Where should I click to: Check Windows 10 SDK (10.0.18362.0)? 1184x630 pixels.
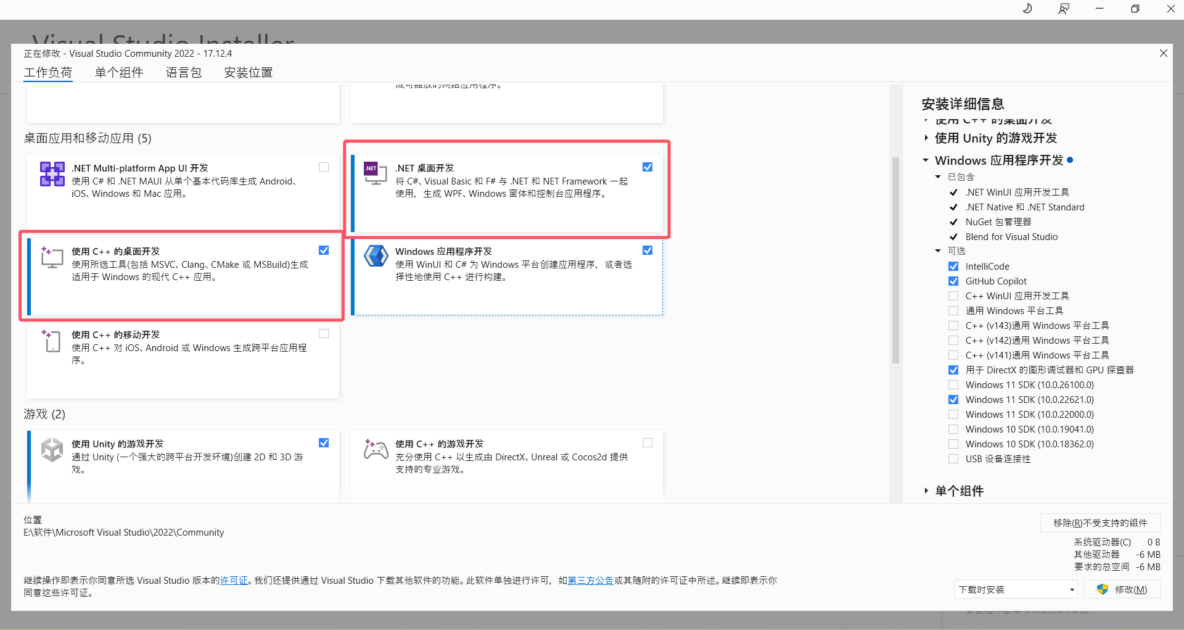point(953,444)
